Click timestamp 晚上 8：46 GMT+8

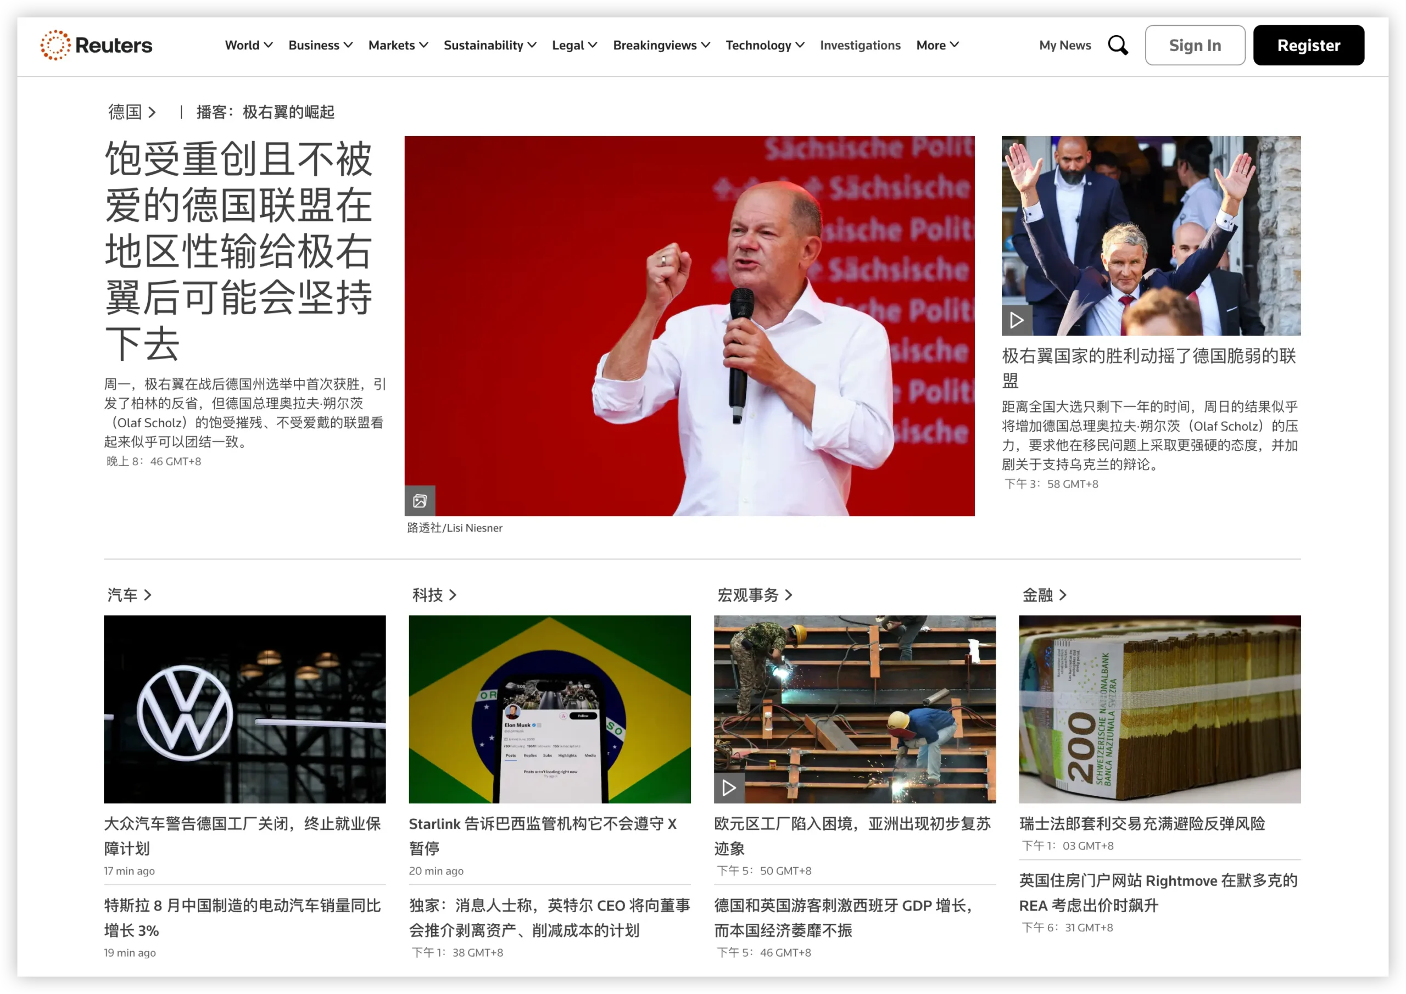point(153,461)
